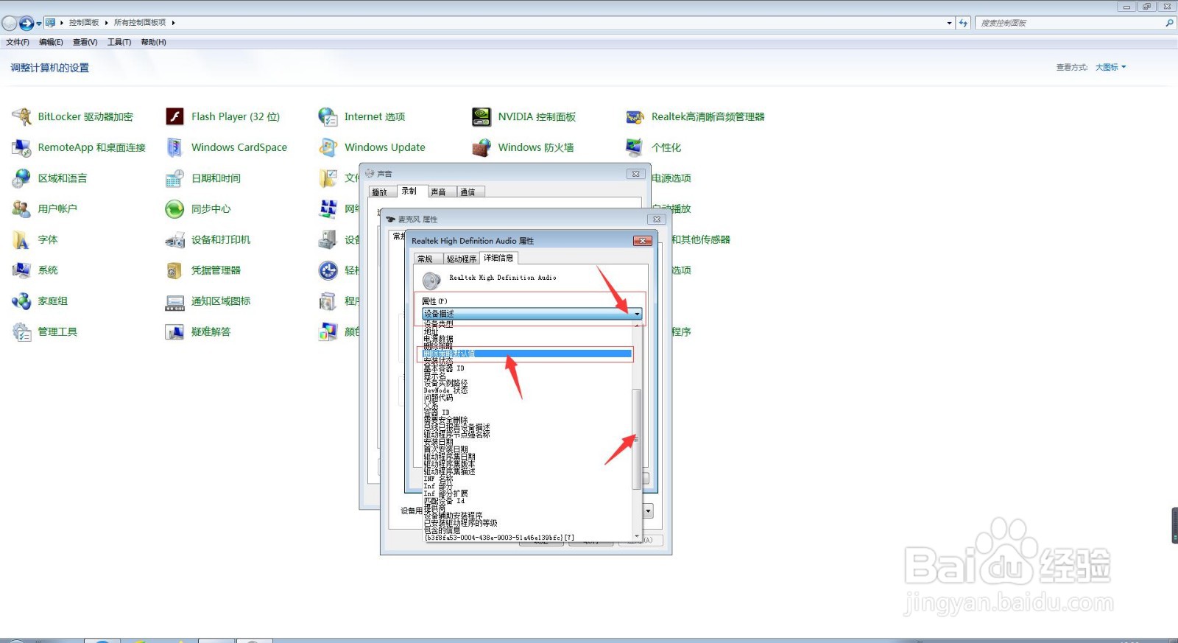Choose the {b3f8fa53-...}[7] GUID entry
The width and height of the screenshot is (1178, 643).
click(x=527, y=538)
